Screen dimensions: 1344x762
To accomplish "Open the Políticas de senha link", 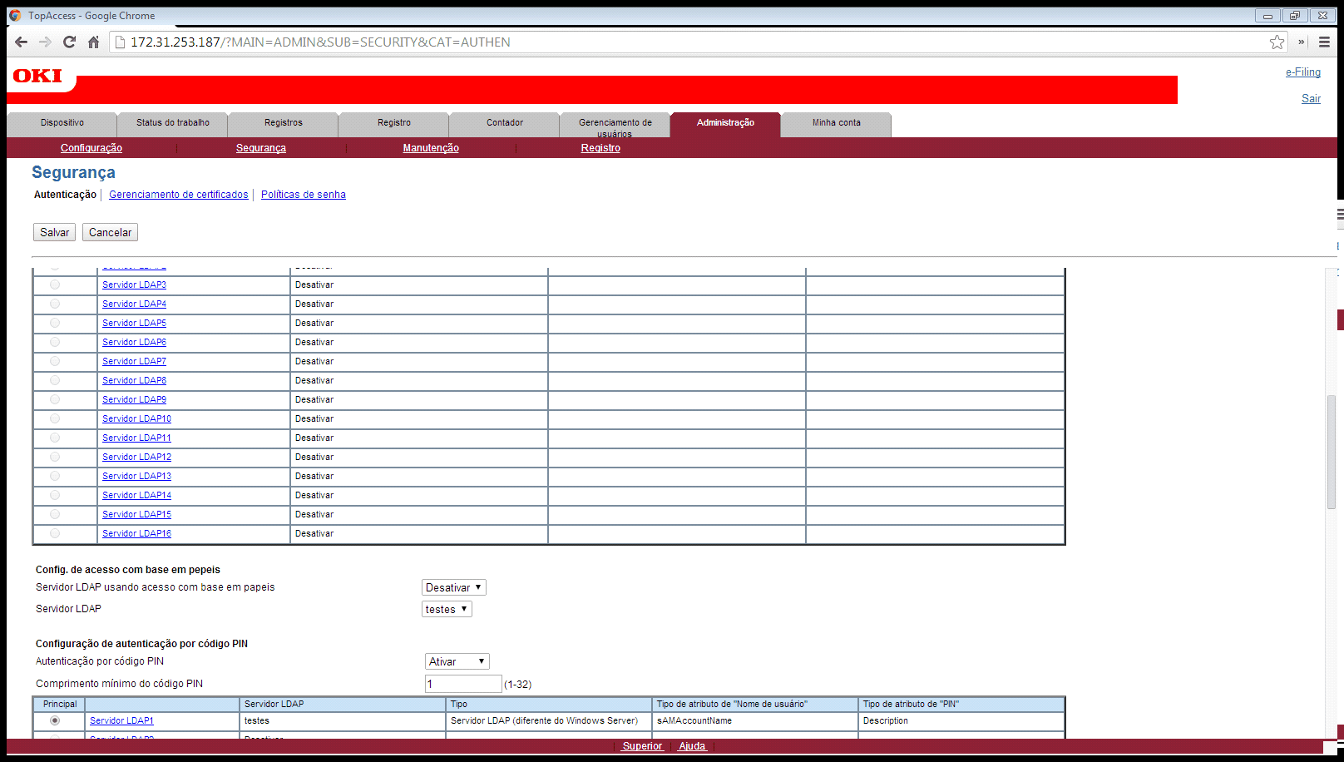I will pyautogui.click(x=303, y=195).
